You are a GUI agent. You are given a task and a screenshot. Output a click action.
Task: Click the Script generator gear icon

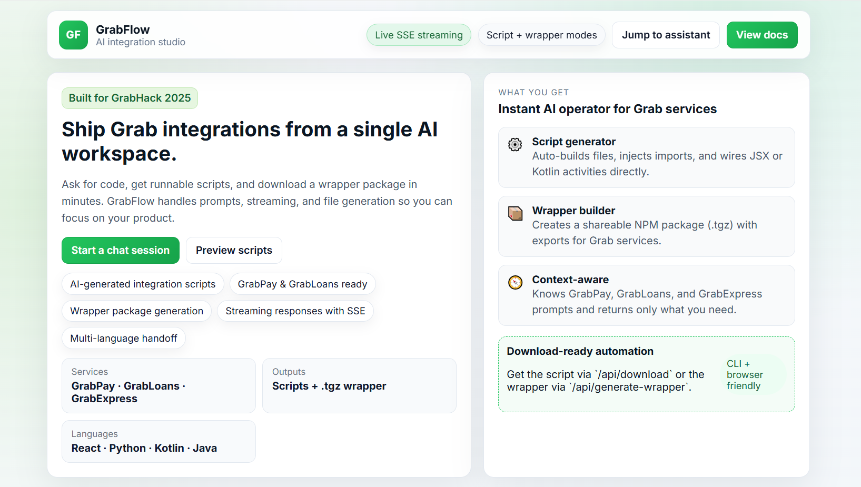coord(515,144)
